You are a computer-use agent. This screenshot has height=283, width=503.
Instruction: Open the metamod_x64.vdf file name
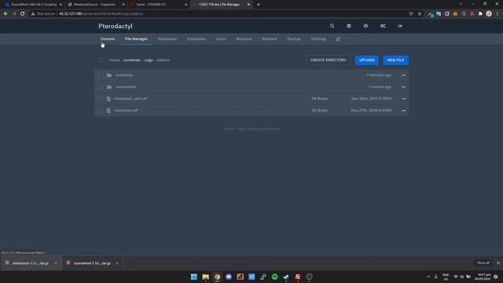coord(130,99)
